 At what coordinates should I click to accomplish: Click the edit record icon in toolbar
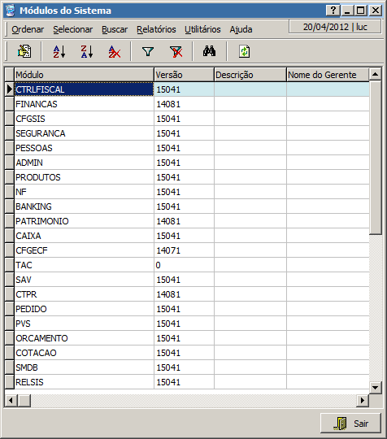pyautogui.click(x=24, y=51)
